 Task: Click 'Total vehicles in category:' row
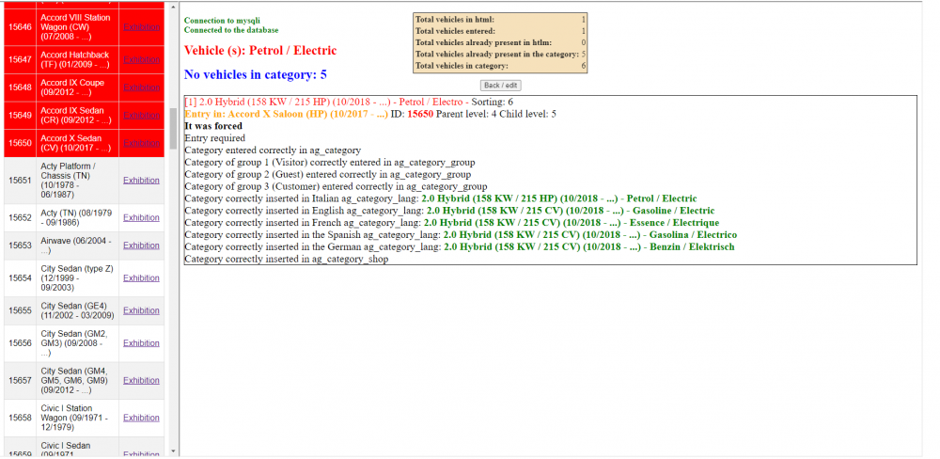pos(500,66)
